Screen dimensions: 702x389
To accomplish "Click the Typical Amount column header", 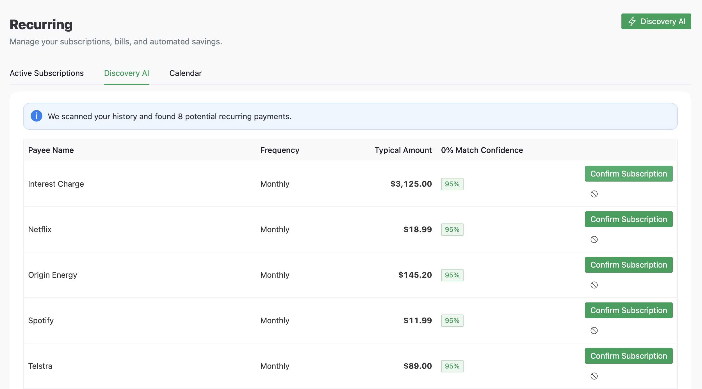I will pyautogui.click(x=403, y=150).
